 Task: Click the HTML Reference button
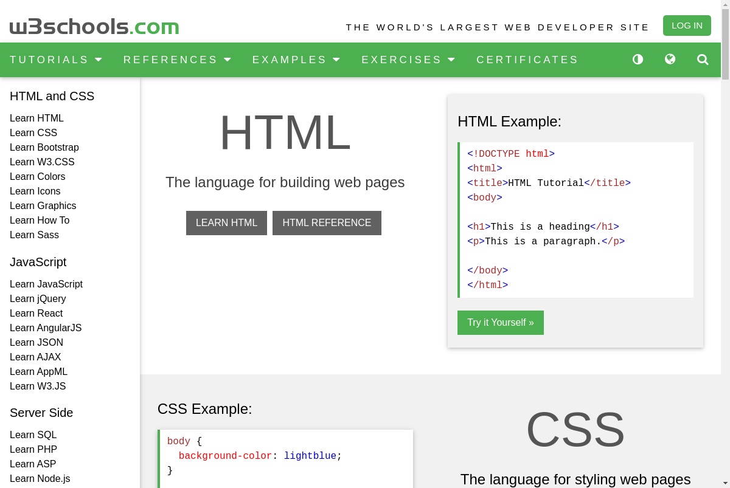tap(327, 223)
